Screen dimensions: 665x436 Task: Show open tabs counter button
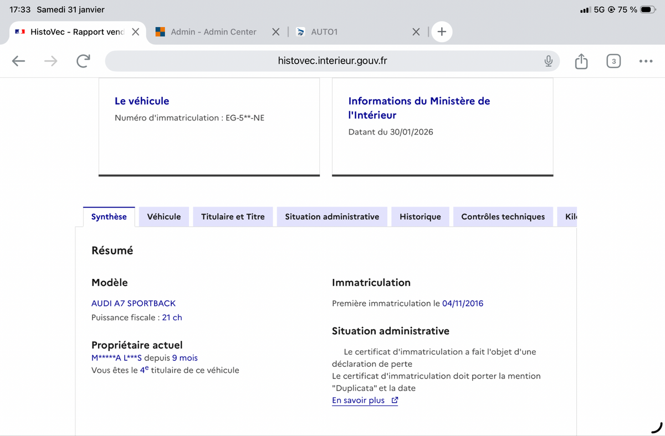613,61
